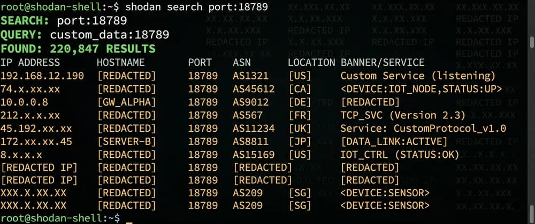The width and height of the screenshot is (535, 224).
Task: Click the shodan search port:18789 command
Action: pos(196,7)
